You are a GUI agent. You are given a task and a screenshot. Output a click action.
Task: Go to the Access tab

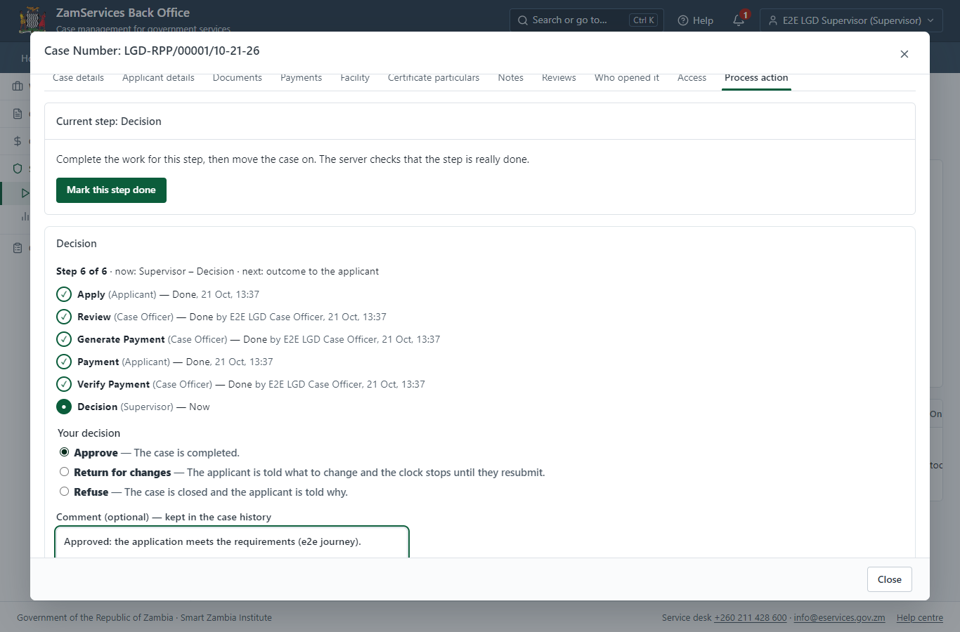pos(692,78)
